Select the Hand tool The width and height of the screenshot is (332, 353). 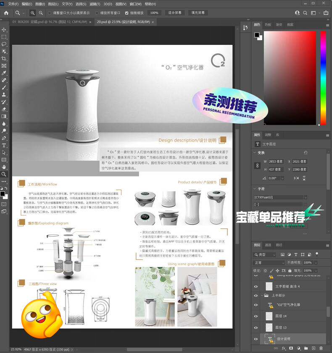point(4,167)
